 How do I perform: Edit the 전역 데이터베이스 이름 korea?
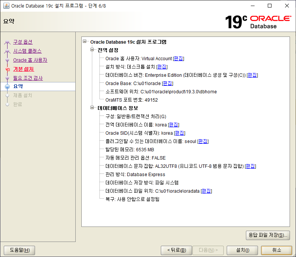pyautogui.click(x=174, y=125)
